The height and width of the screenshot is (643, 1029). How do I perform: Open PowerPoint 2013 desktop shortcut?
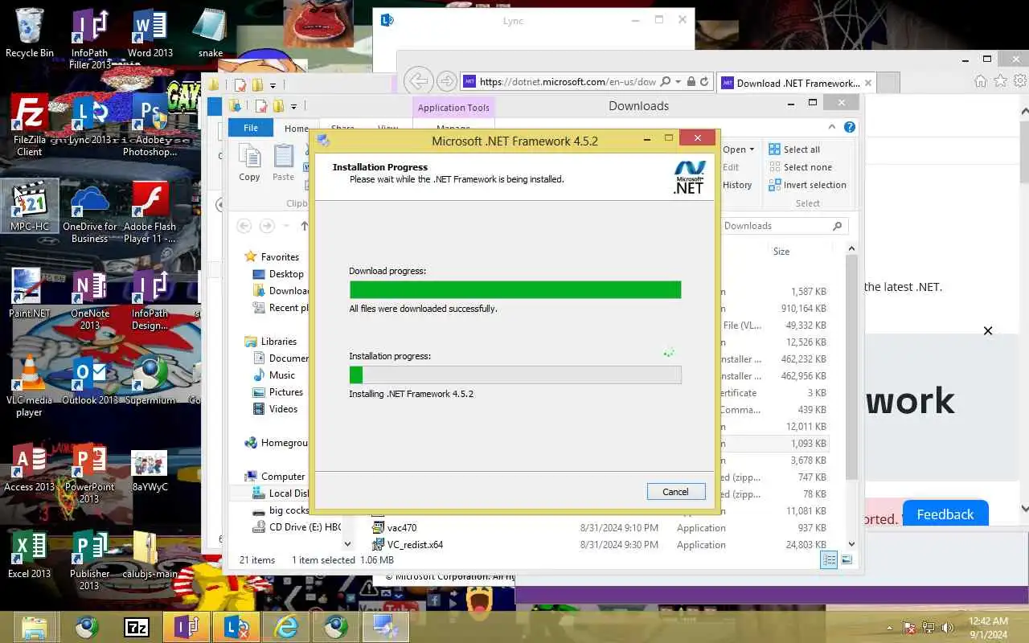[89, 473]
